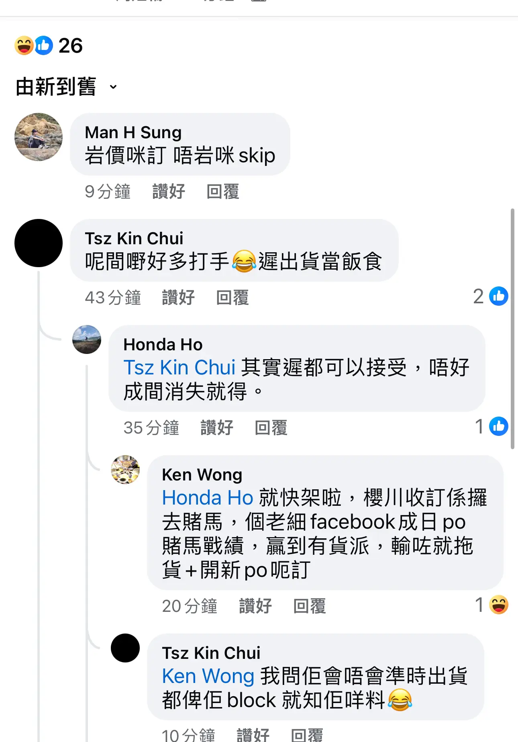The height and width of the screenshot is (742, 518).
Task: Open Man H Sung's profile picture
Action: click(39, 137)
